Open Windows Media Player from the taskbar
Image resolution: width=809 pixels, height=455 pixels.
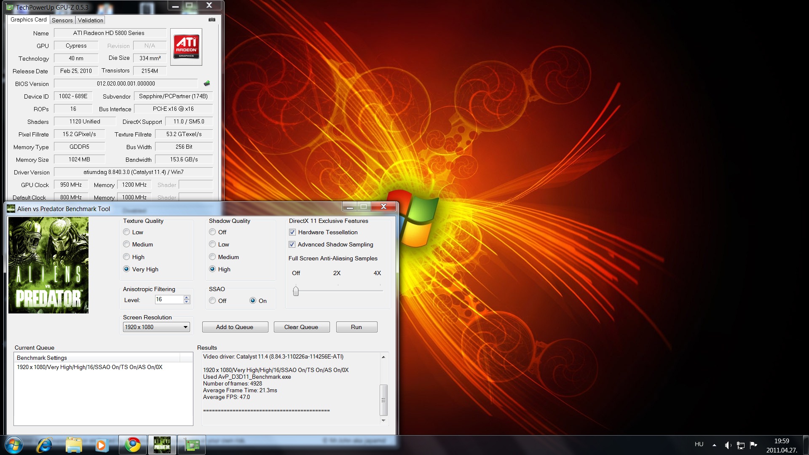101,445
